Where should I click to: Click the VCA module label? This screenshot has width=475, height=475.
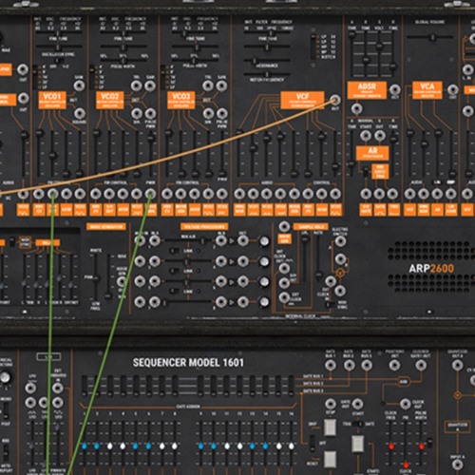pyautogui.click(x=427, y=90)
